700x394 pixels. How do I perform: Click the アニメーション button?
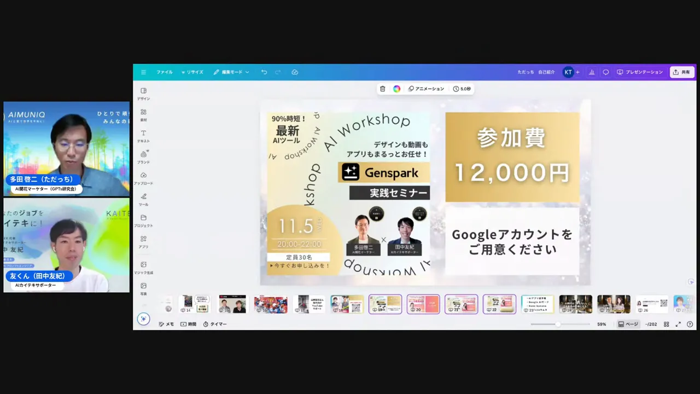click(427, 89)
